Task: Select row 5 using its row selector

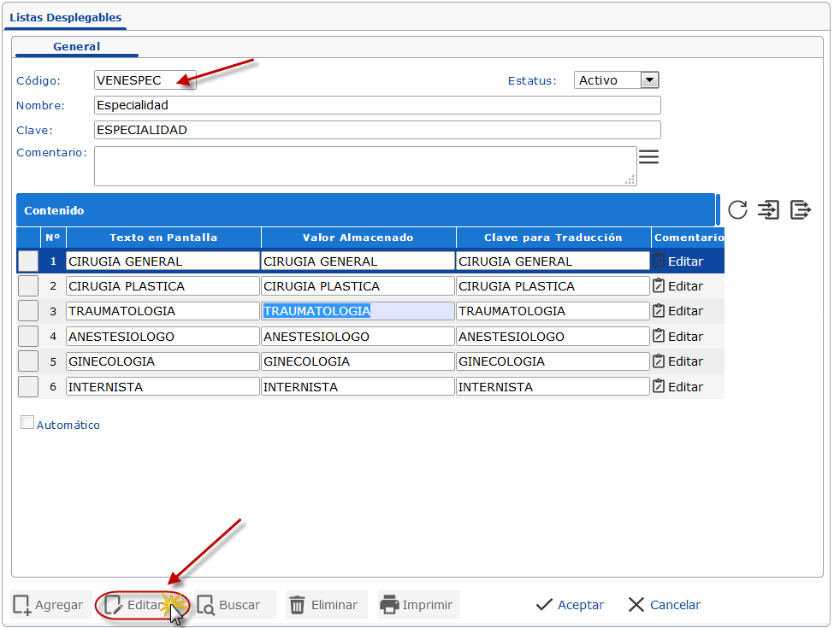Action: tap(28, 361)
